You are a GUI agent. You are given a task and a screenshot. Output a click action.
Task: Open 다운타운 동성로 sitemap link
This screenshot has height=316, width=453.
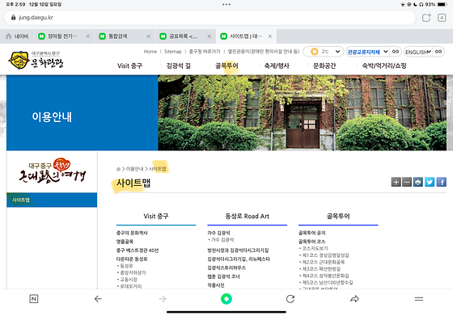point(132,259)
